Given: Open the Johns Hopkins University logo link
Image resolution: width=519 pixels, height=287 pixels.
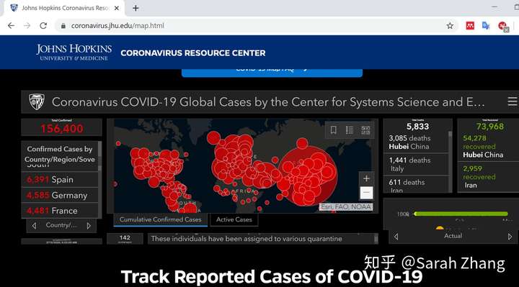Looking at the screenshot, I should tap(74, 53).
